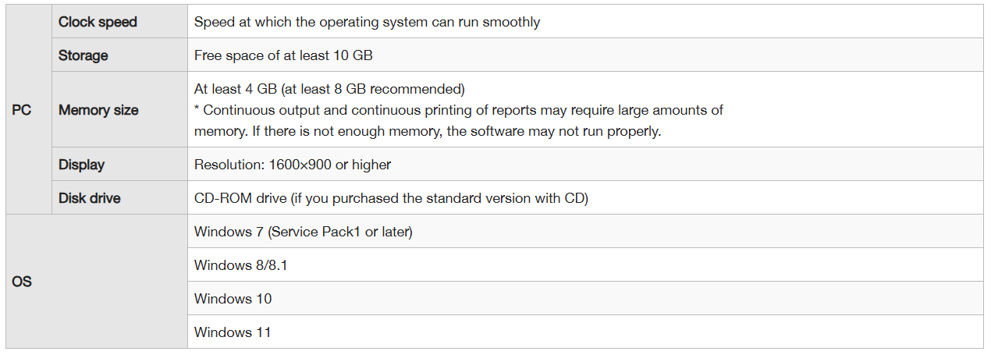Click the 'CD-ROM drive' text

(x=240, y=198)
